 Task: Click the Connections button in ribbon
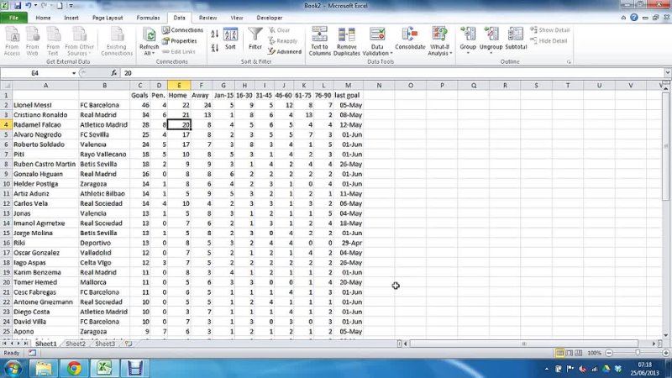[x=182, y=30]
